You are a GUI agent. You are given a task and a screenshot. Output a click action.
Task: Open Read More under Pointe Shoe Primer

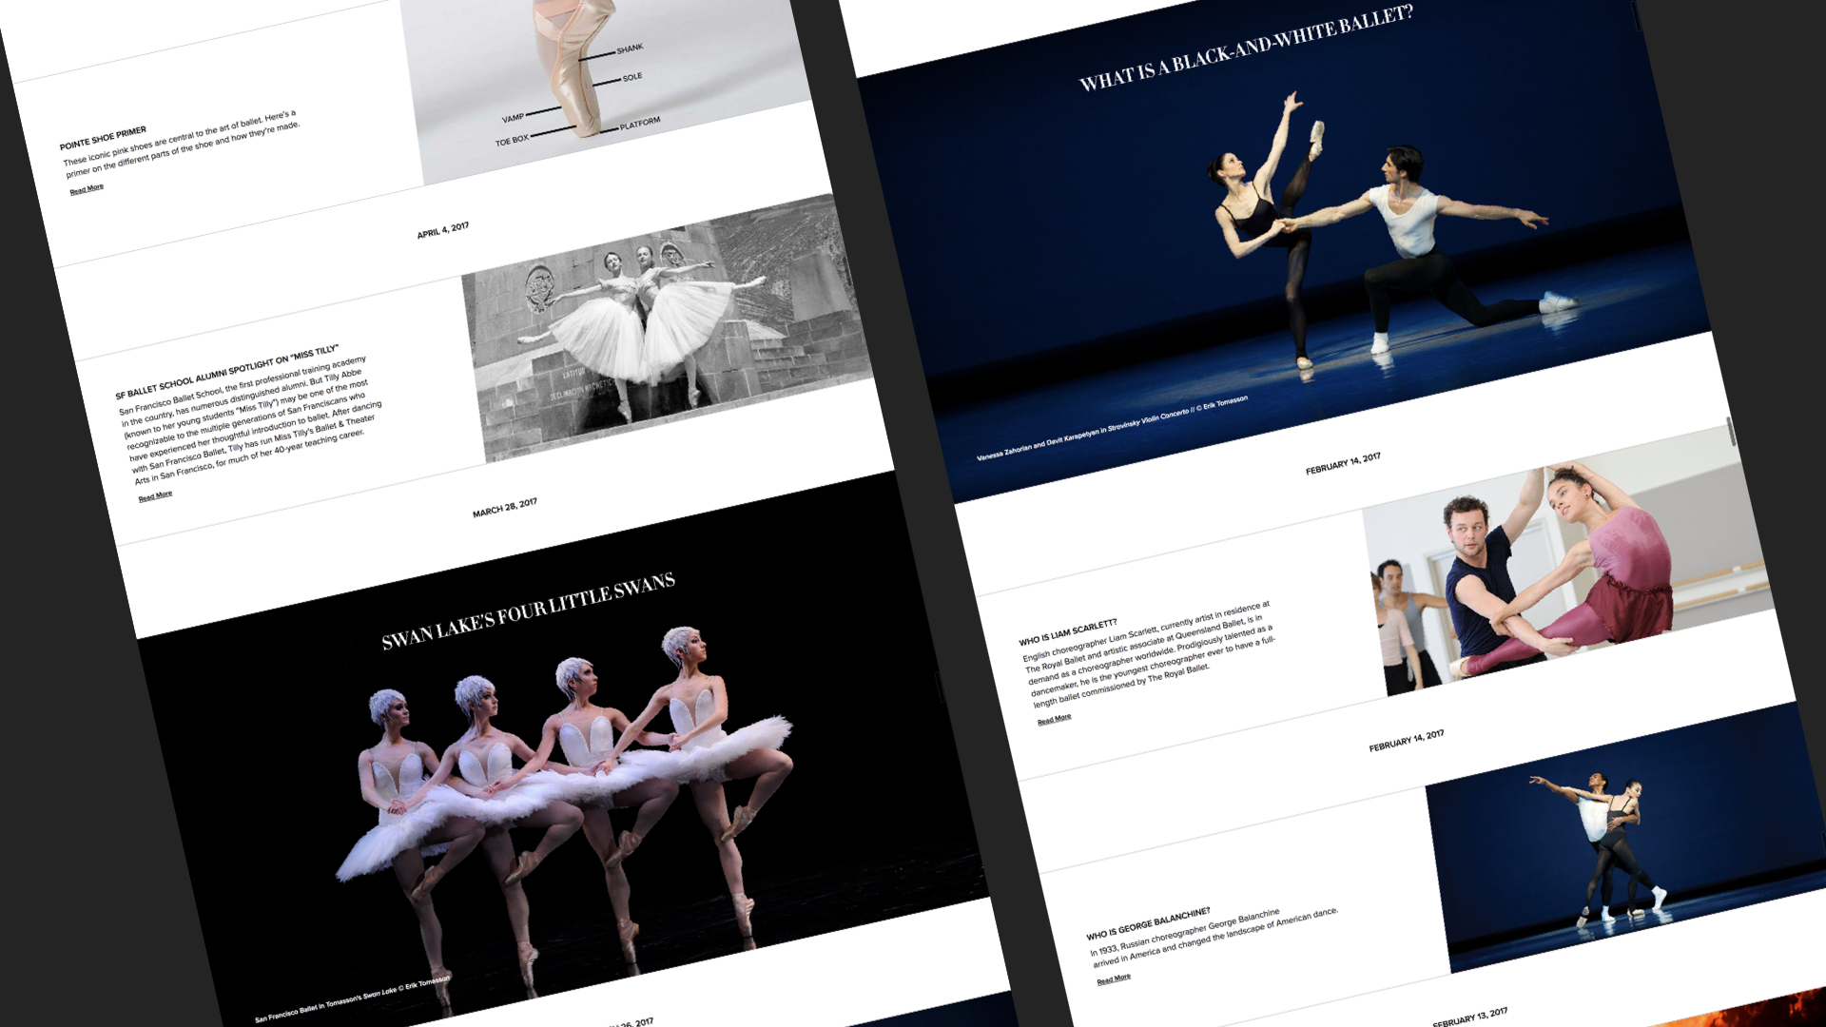pos(87,189)
